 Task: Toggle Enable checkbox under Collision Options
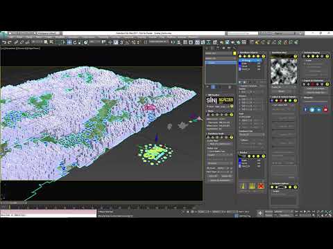(x=273, y=192)
